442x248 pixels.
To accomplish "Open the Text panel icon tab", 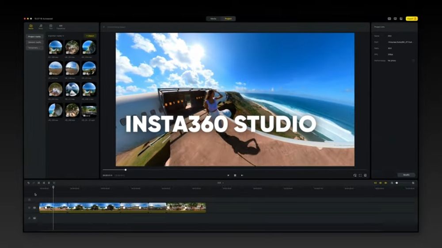I will [51, 27].
